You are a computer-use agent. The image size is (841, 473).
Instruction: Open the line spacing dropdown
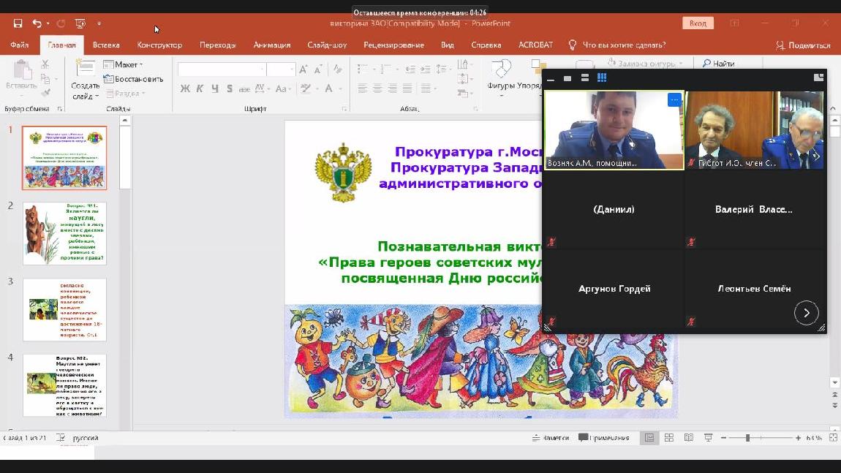pyautogui.click(x=442, y=69)
